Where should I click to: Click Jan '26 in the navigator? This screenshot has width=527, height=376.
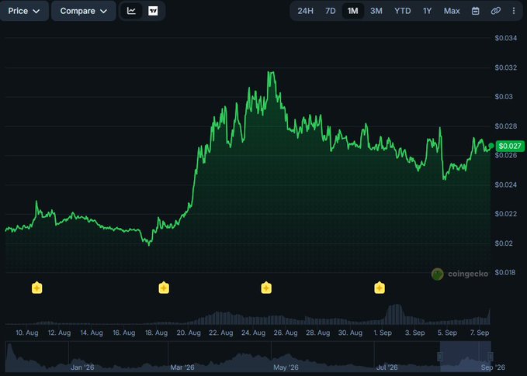tap(82, 367)
